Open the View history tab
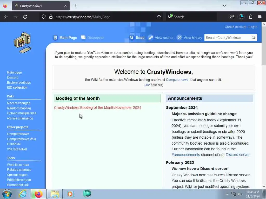Image resolution: width=266 pixels, height=199 pixels. (x=189, y=38)
